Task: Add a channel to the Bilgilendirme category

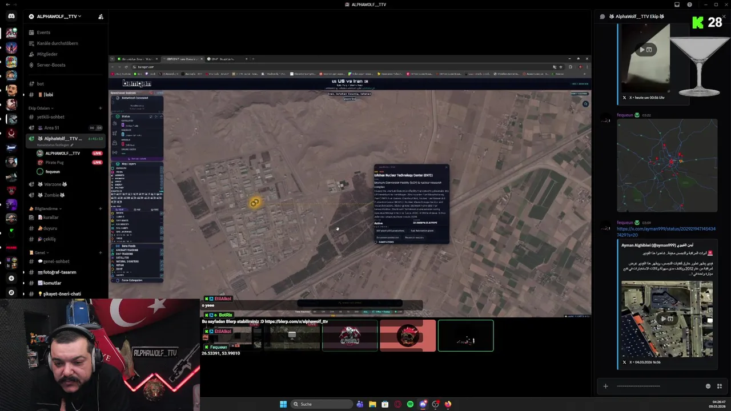Action: click(x=101, y=209)
